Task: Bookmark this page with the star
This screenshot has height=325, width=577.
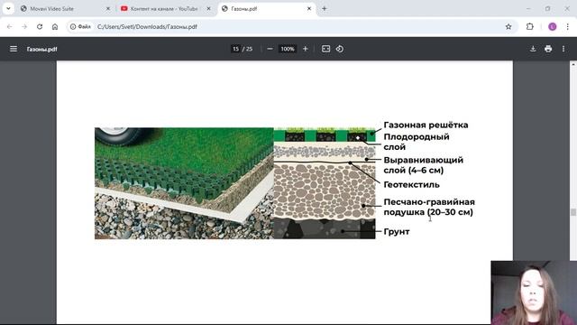Action: [508, 26]
